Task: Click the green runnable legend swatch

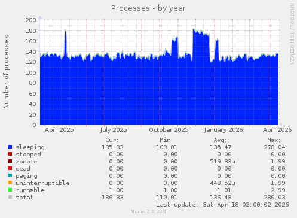Action: click(10, 190)
